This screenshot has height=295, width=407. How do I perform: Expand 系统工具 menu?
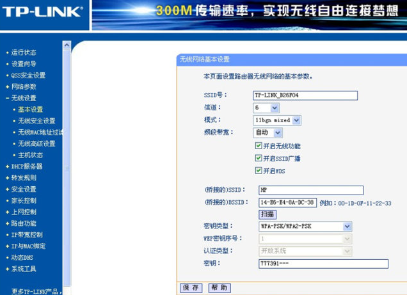click(24, 269)
